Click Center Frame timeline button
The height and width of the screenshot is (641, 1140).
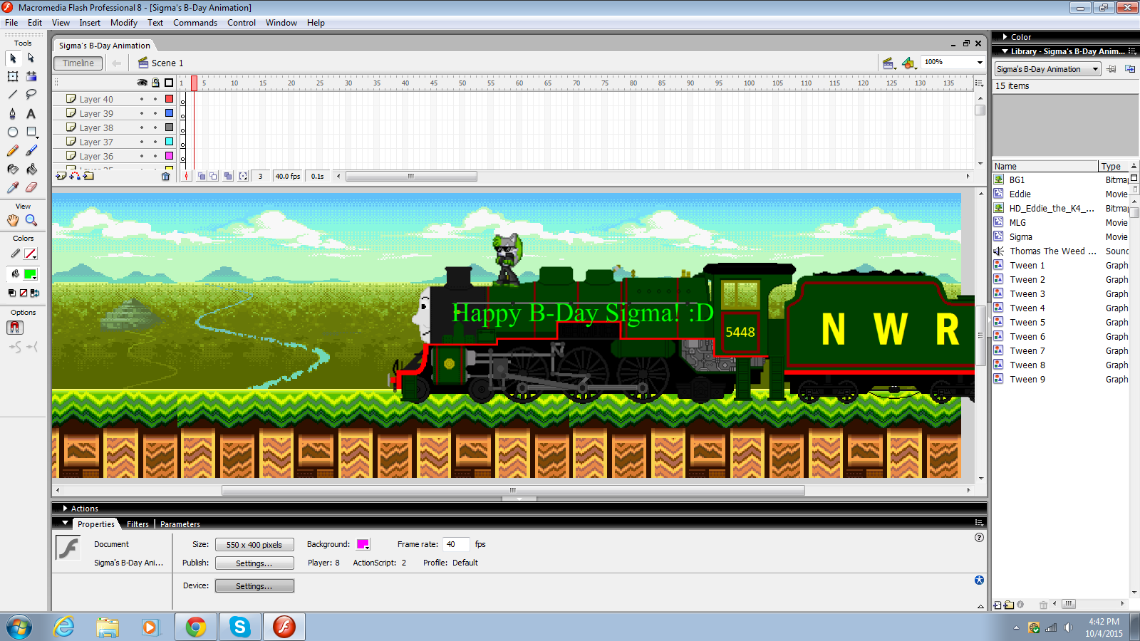(x=187, y=176)
